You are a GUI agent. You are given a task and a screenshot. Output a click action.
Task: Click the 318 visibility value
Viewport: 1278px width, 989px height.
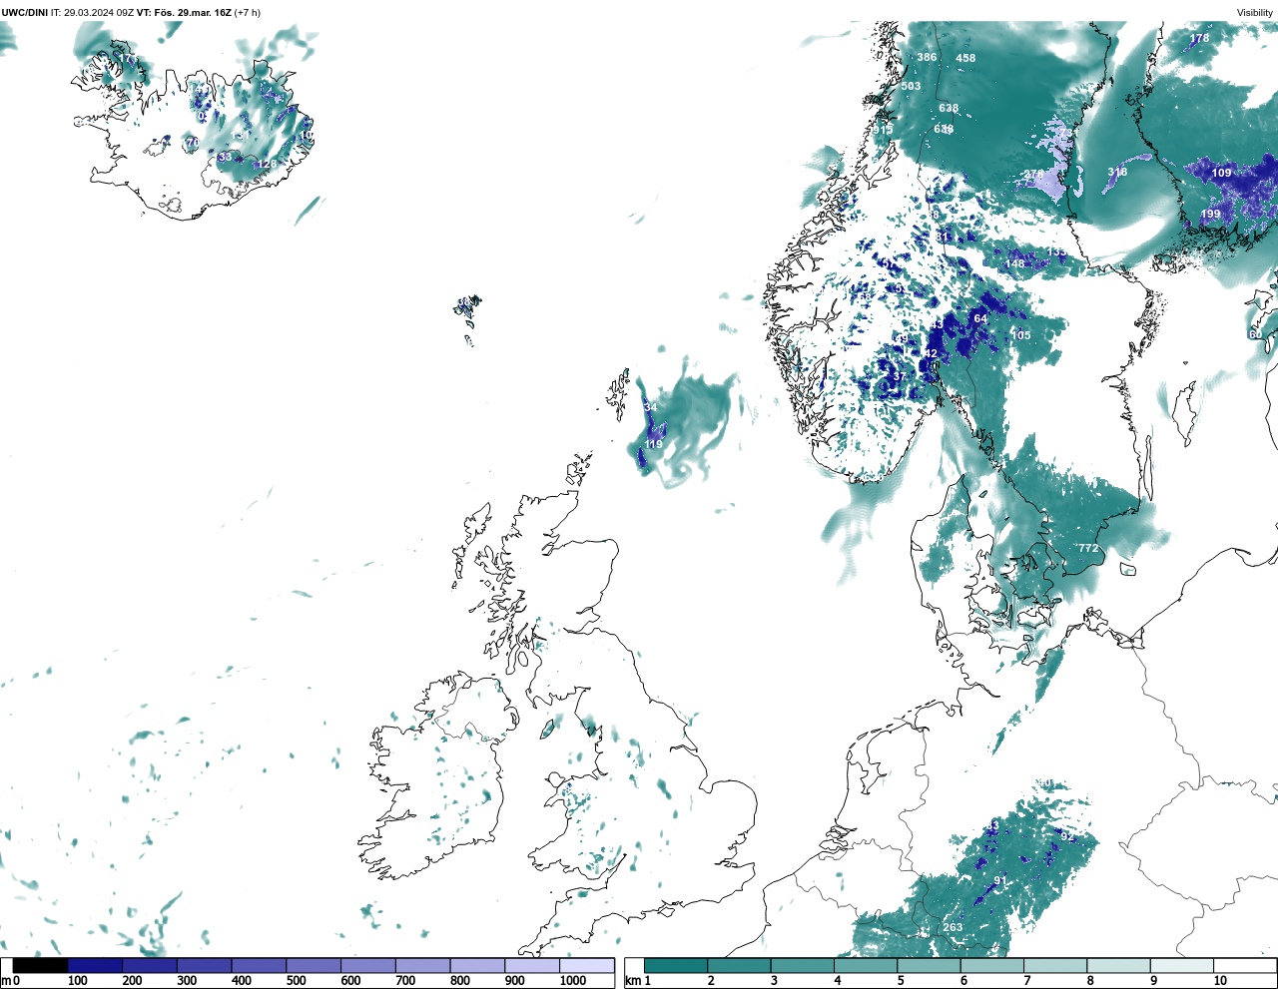(1117, 172)
